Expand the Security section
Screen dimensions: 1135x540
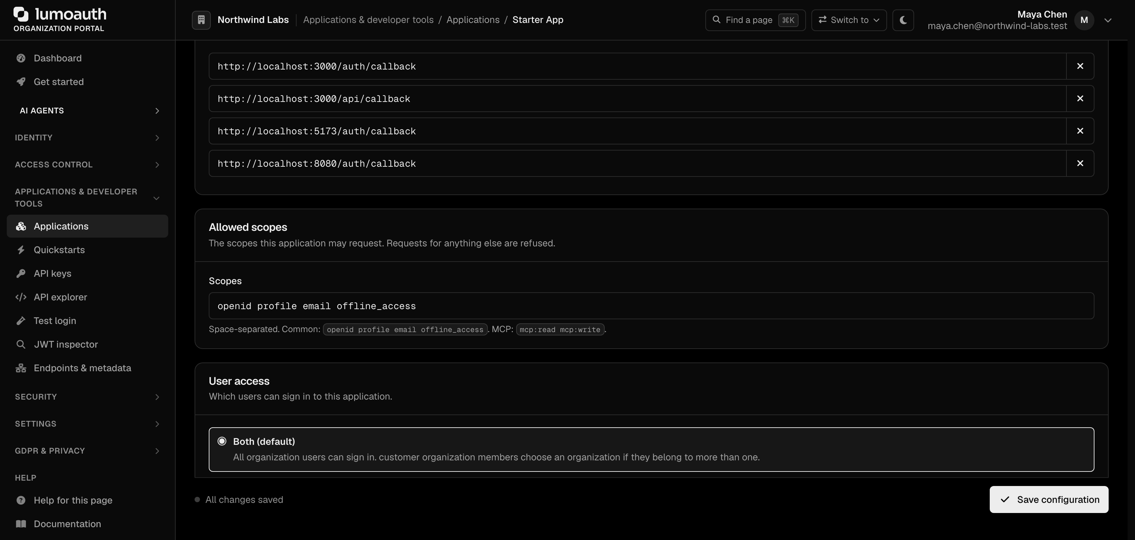(87, 397)
